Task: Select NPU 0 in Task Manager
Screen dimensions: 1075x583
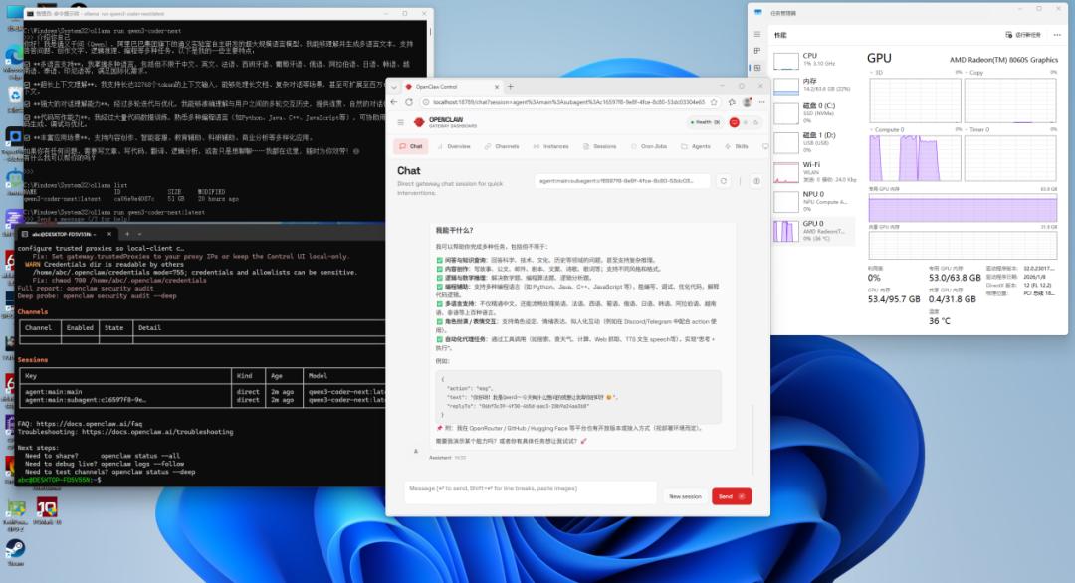Action: pos(814,201)
